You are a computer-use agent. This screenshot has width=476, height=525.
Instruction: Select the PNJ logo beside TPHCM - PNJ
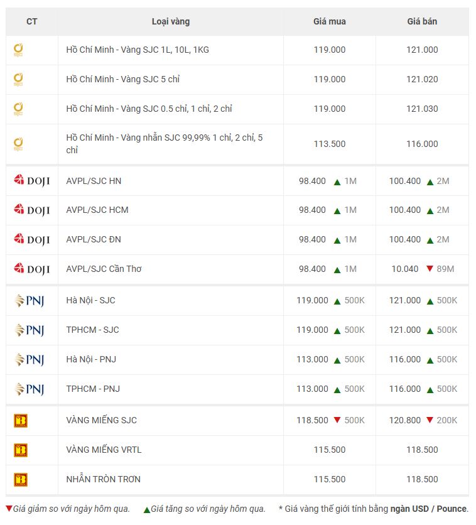click(29, 389)
